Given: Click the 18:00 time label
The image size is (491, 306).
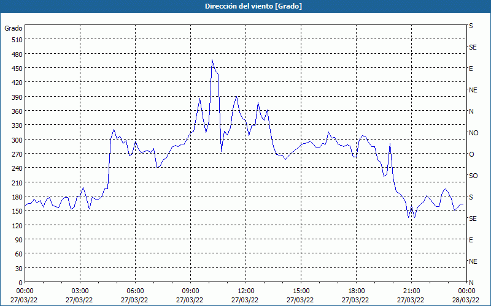Looking at the screenshot, I should click(x=356, y=291).
